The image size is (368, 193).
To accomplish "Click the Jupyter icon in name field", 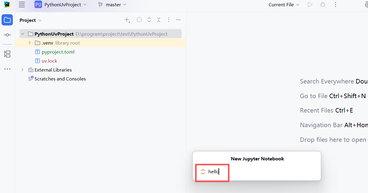I will (203, 171).
